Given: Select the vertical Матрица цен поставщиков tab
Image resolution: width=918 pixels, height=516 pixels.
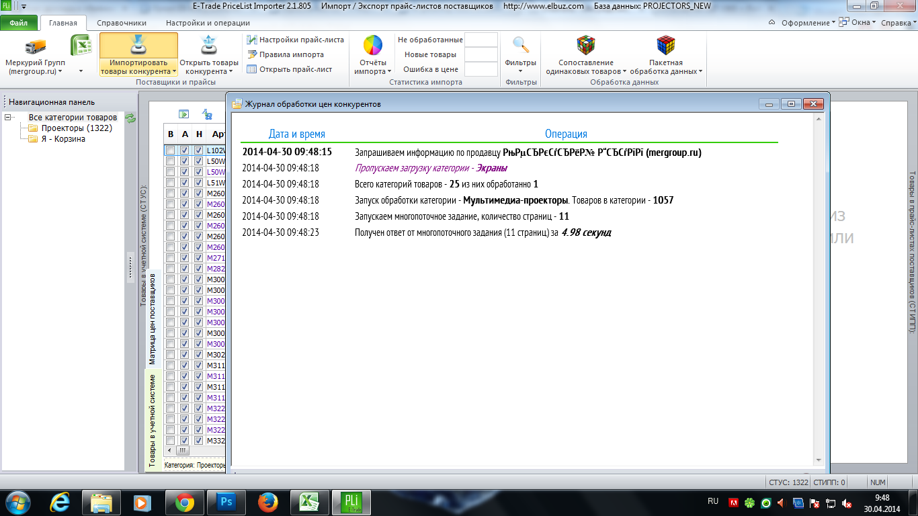Looking at the screenshot, I should (x=153, y=318).
